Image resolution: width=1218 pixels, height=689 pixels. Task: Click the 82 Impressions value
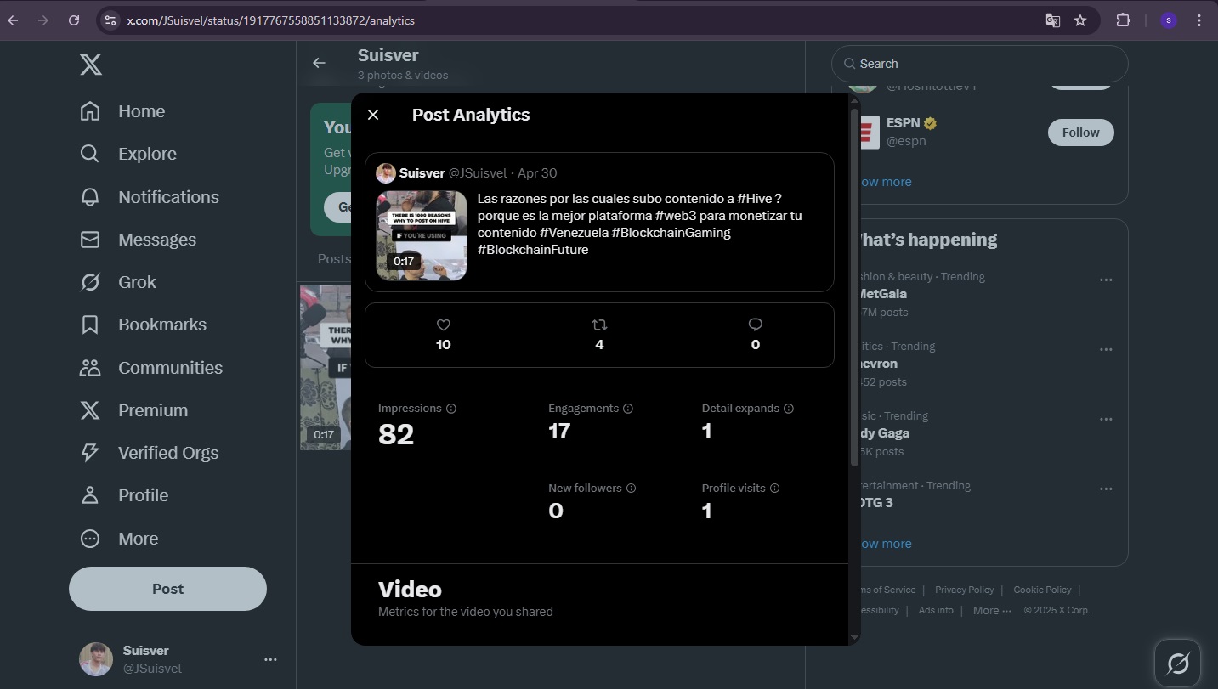(x=396, y=435)
